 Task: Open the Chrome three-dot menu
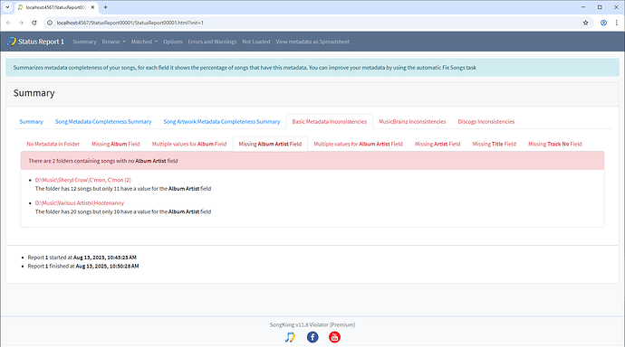[616, 23]
